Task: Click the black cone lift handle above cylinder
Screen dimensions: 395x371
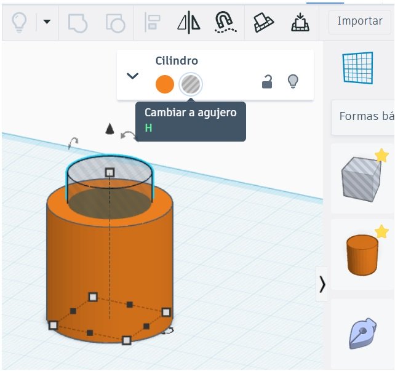Action: click(x=110, y=129)
